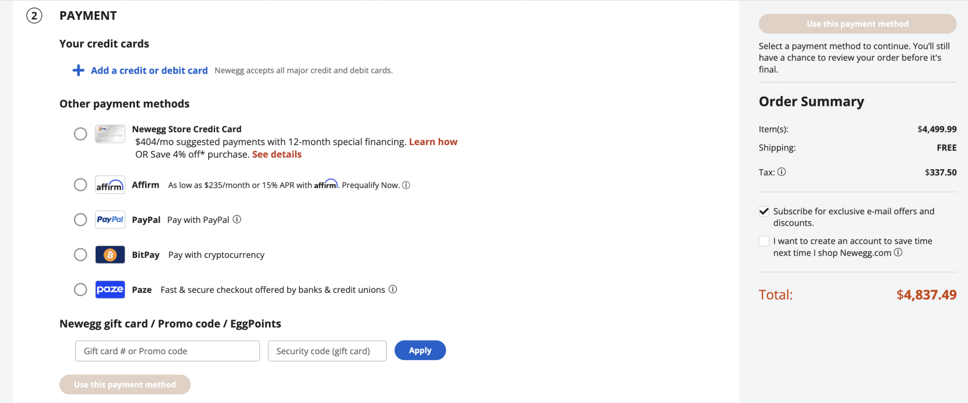Select the BitPay payment method
Image resolution: width=968 pixels, height=403 pixels.
(x=81, y=254)
